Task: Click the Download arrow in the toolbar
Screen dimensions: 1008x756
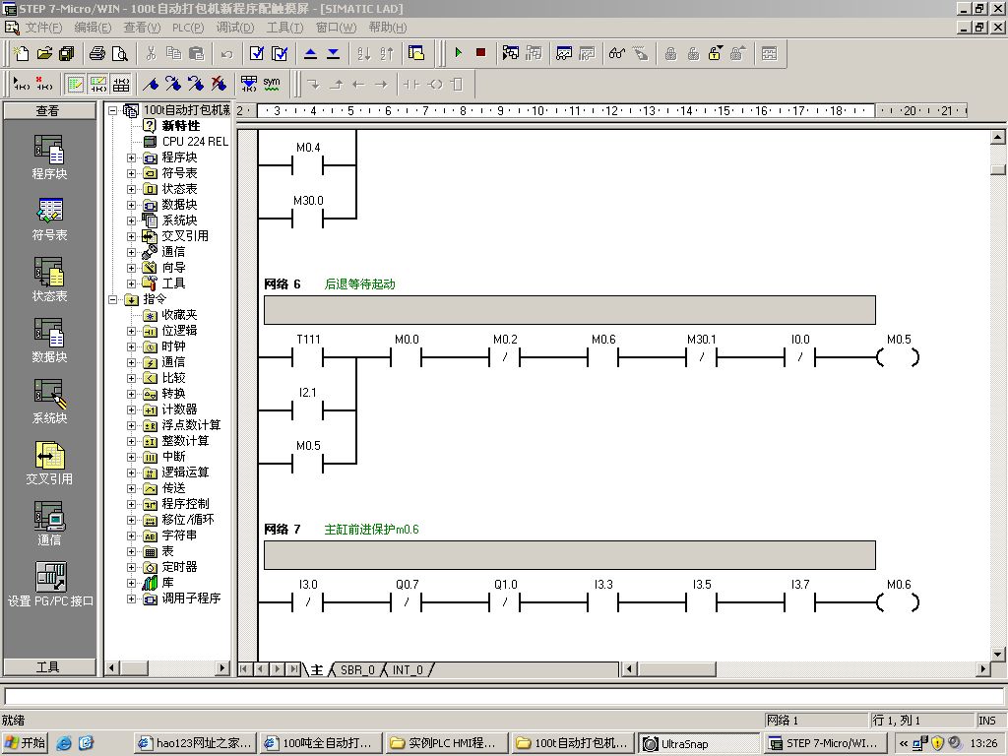Action: click(x=333, y=53)
